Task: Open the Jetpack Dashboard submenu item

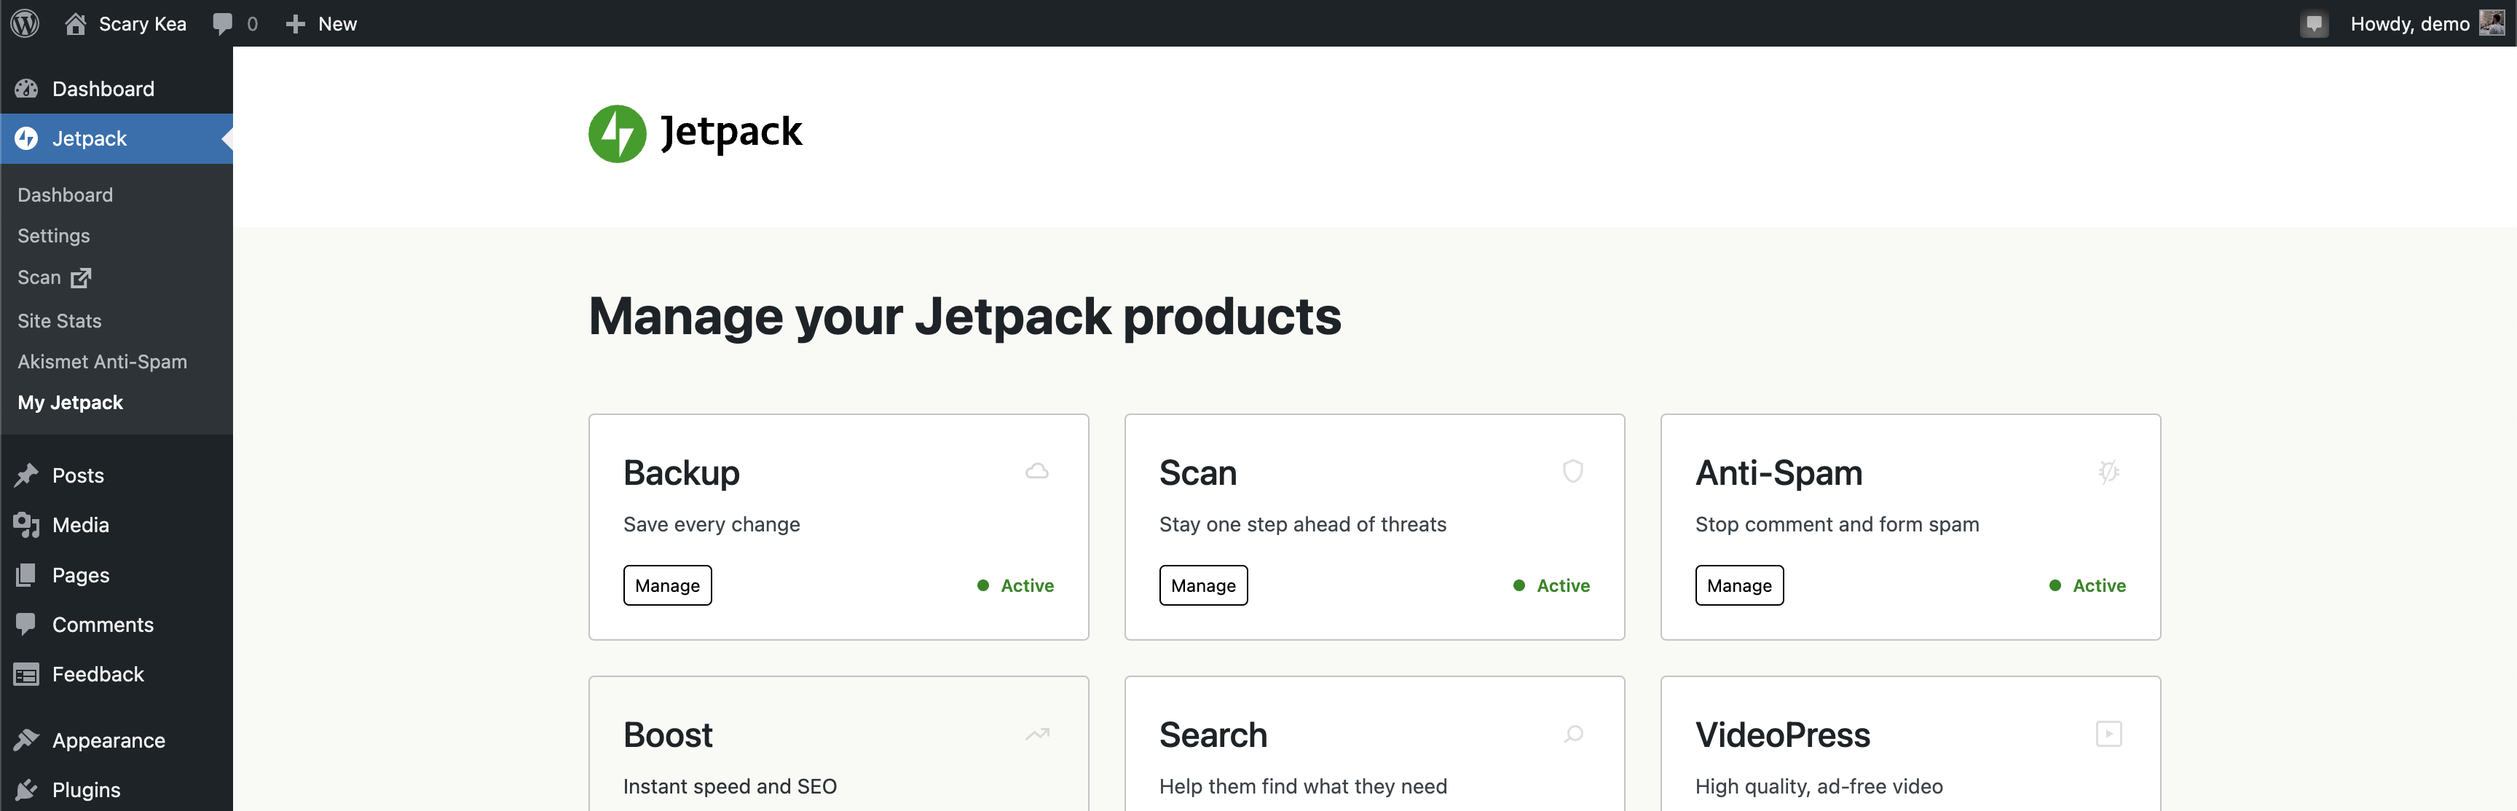Action: (x=65, y=194)
